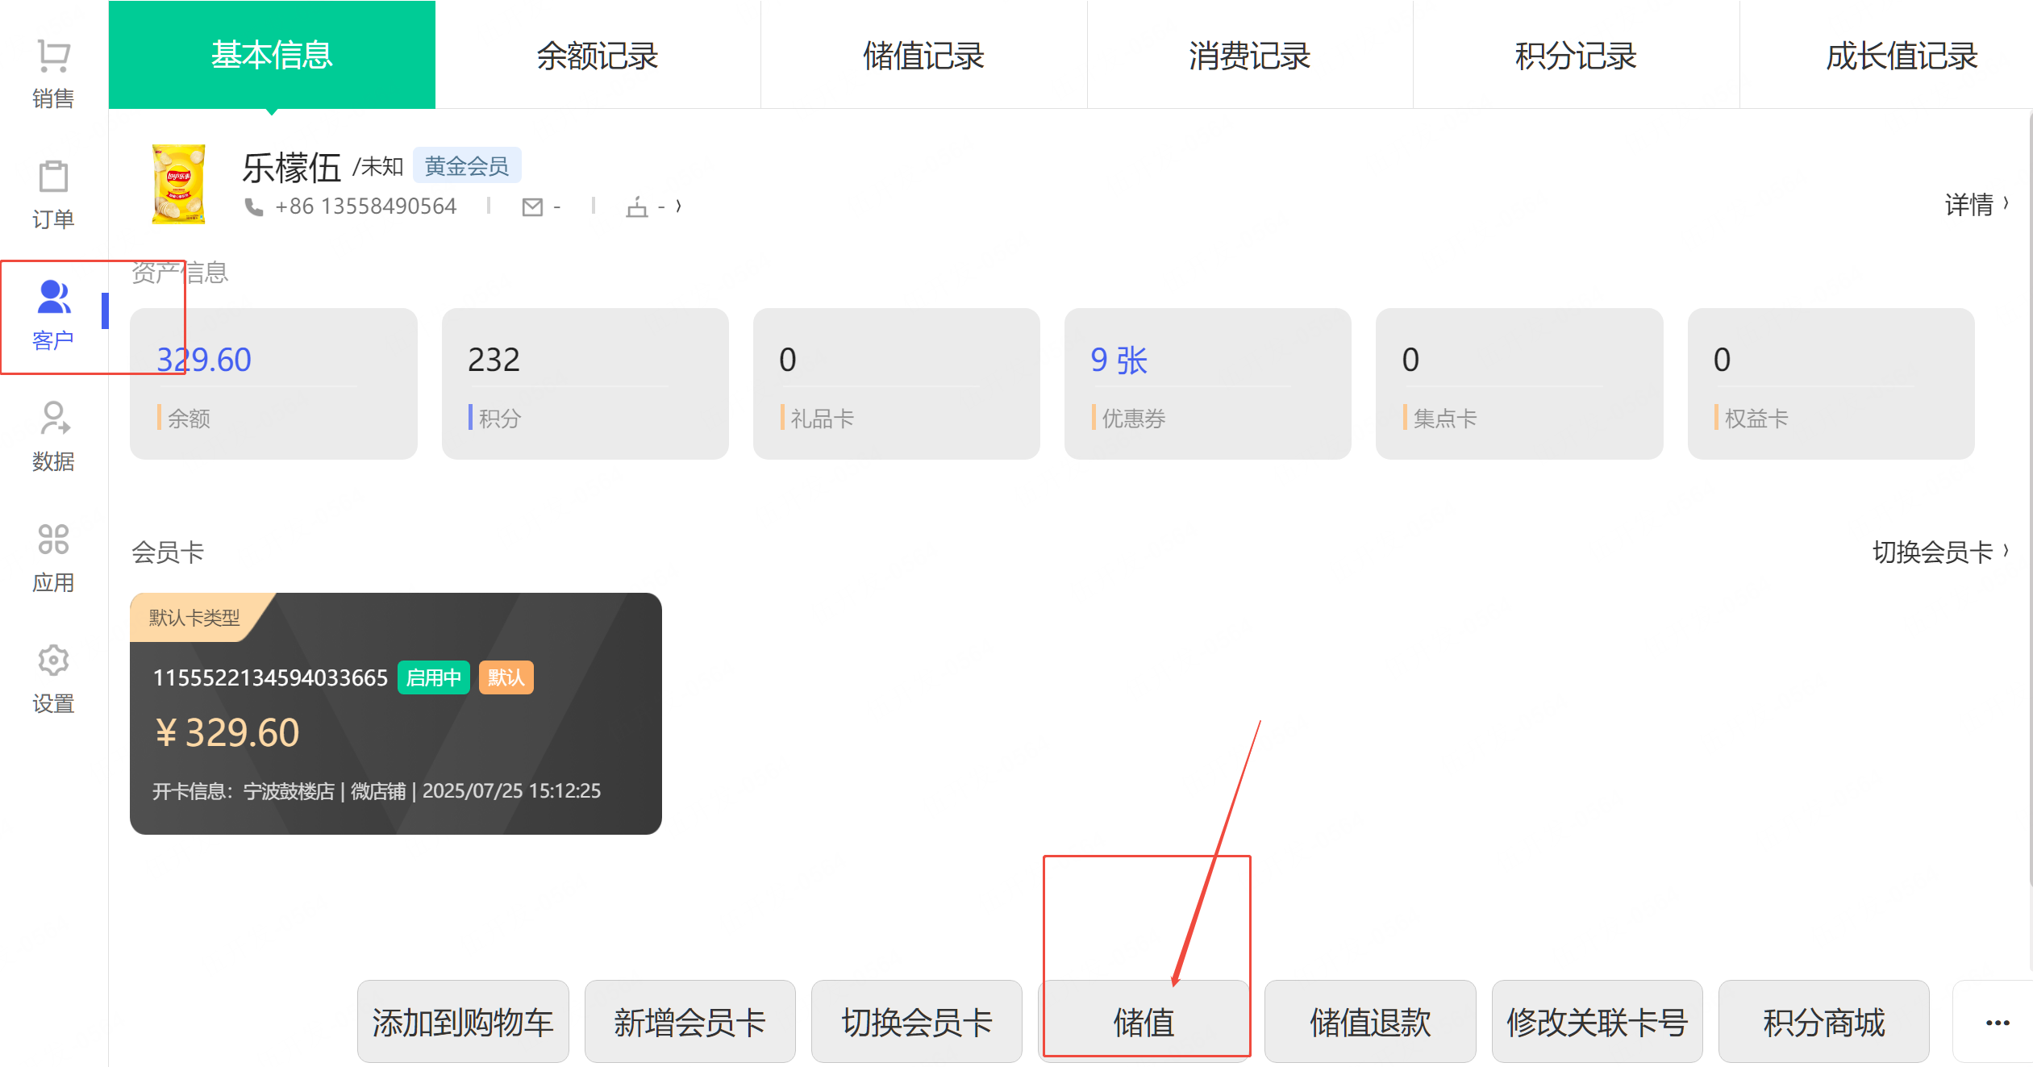Image resolution: width=2033 pixels, height=1067 pixels.
Task: Click the 添加到购物车 button
Action: (463, 1023)
